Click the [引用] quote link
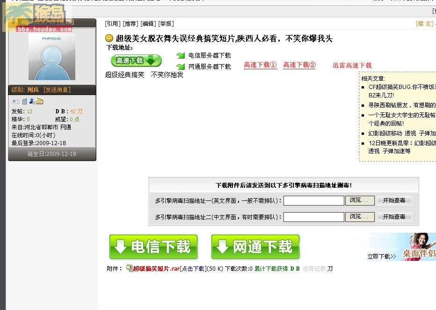This screenshot has width=436, height=310. pos(113,24)
